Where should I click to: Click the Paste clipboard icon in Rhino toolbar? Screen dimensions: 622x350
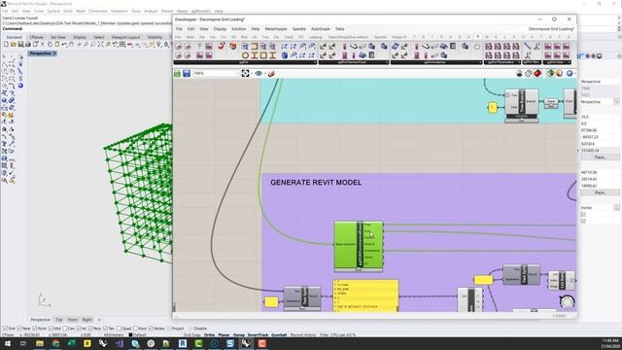click(x=57, y=45)
